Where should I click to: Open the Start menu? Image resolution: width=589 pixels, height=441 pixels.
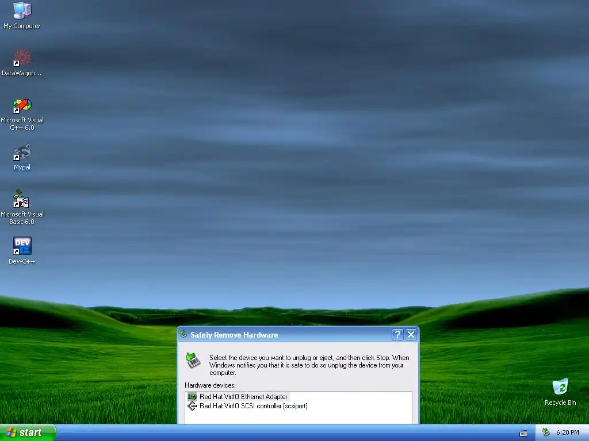(x=28, y=432)
